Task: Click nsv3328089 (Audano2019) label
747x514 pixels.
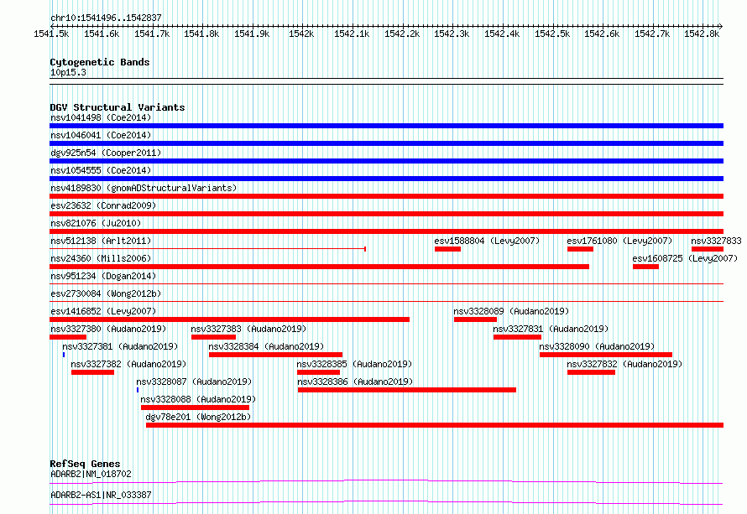Action: pyautogui.click(x=511, y=311)
